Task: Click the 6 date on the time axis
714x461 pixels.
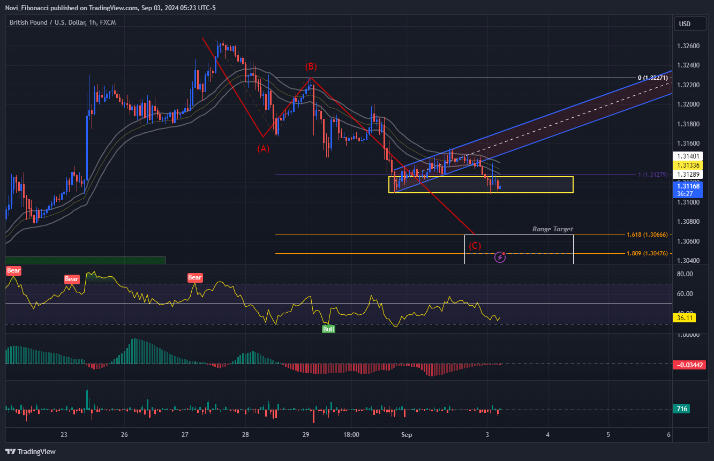Action: coord(670,434)
